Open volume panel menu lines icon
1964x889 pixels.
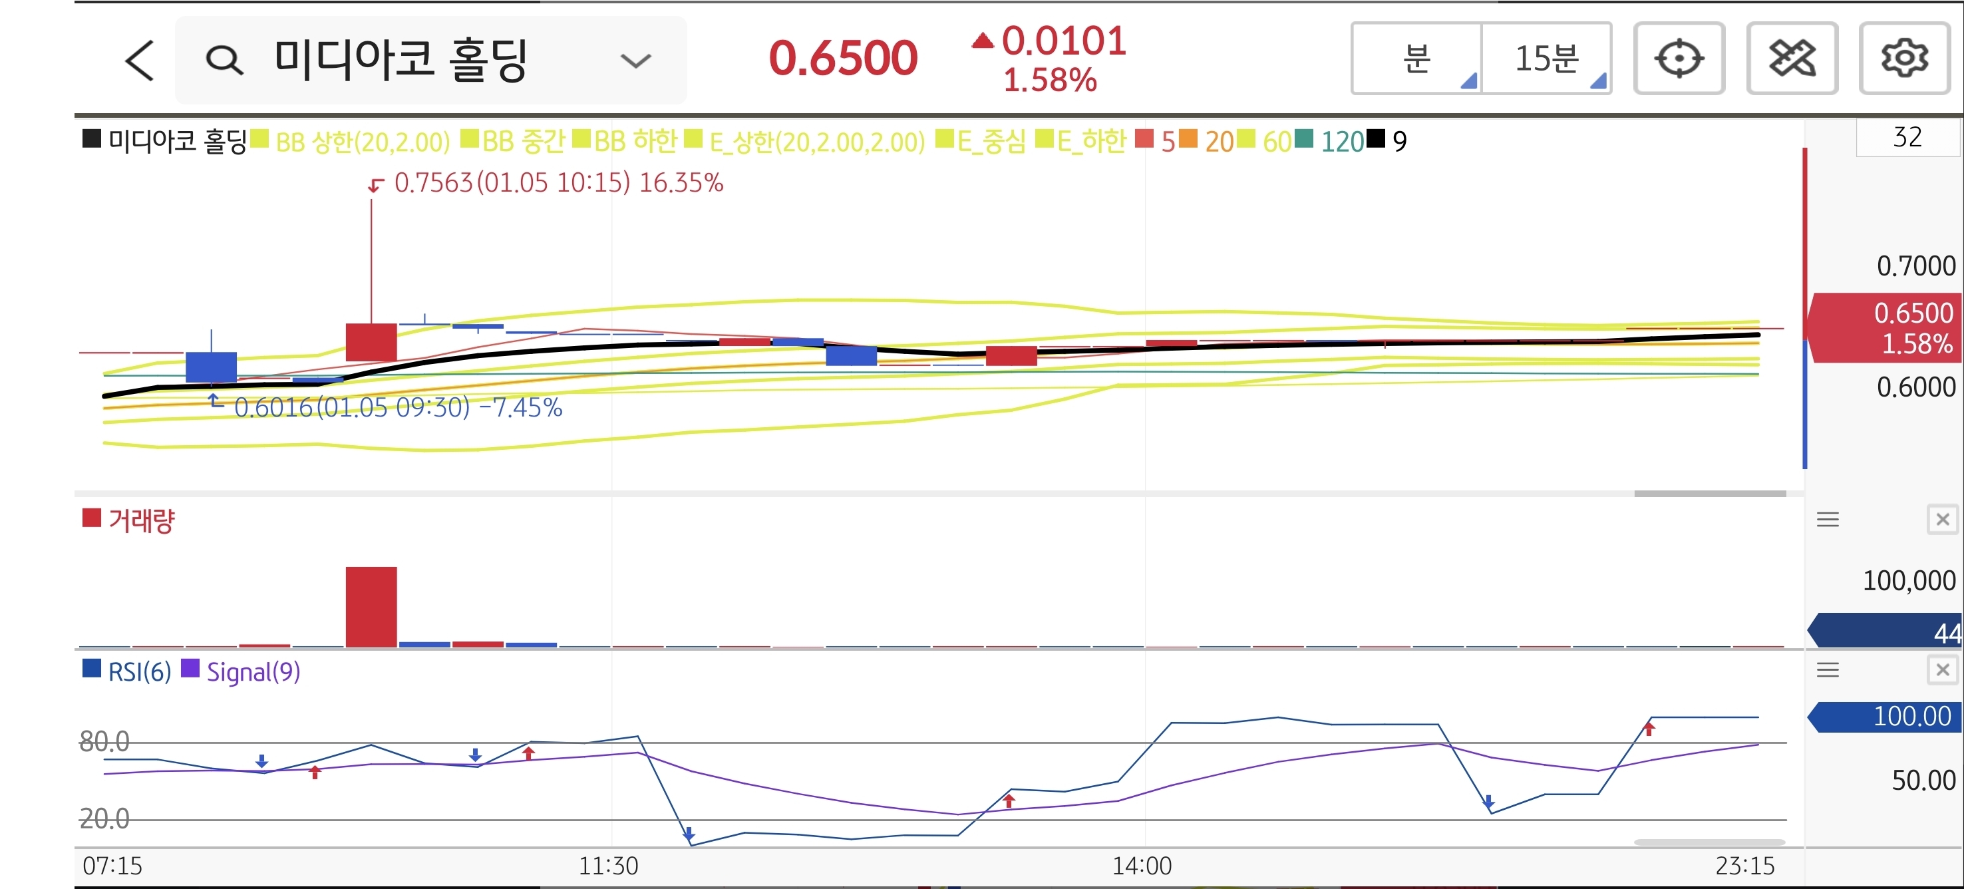coord(1828,520)
